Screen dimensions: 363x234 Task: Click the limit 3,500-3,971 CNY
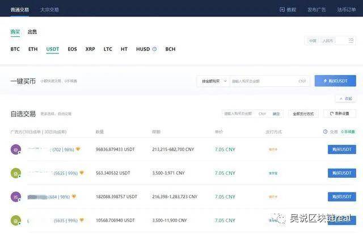pyautogui.click(x=168, y=173)
